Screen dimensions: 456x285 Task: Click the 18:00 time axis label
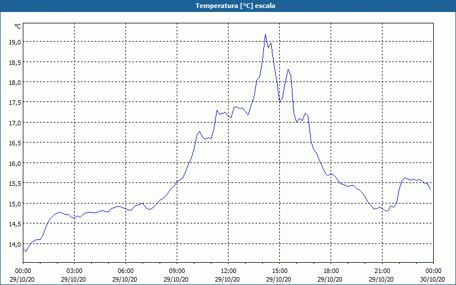pos(331,271)
